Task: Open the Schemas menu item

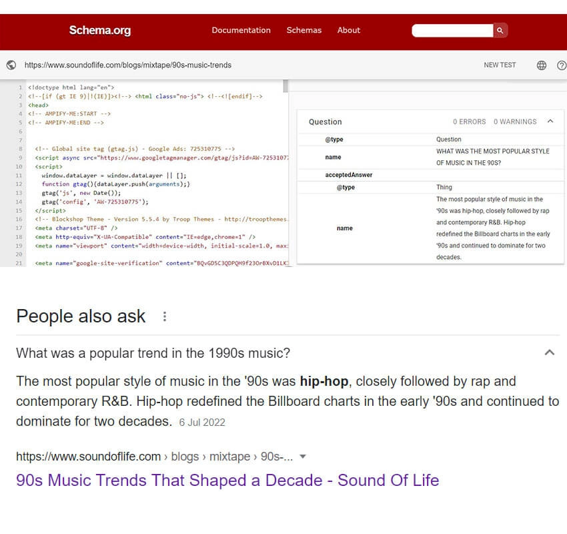Action: point(304,31)
